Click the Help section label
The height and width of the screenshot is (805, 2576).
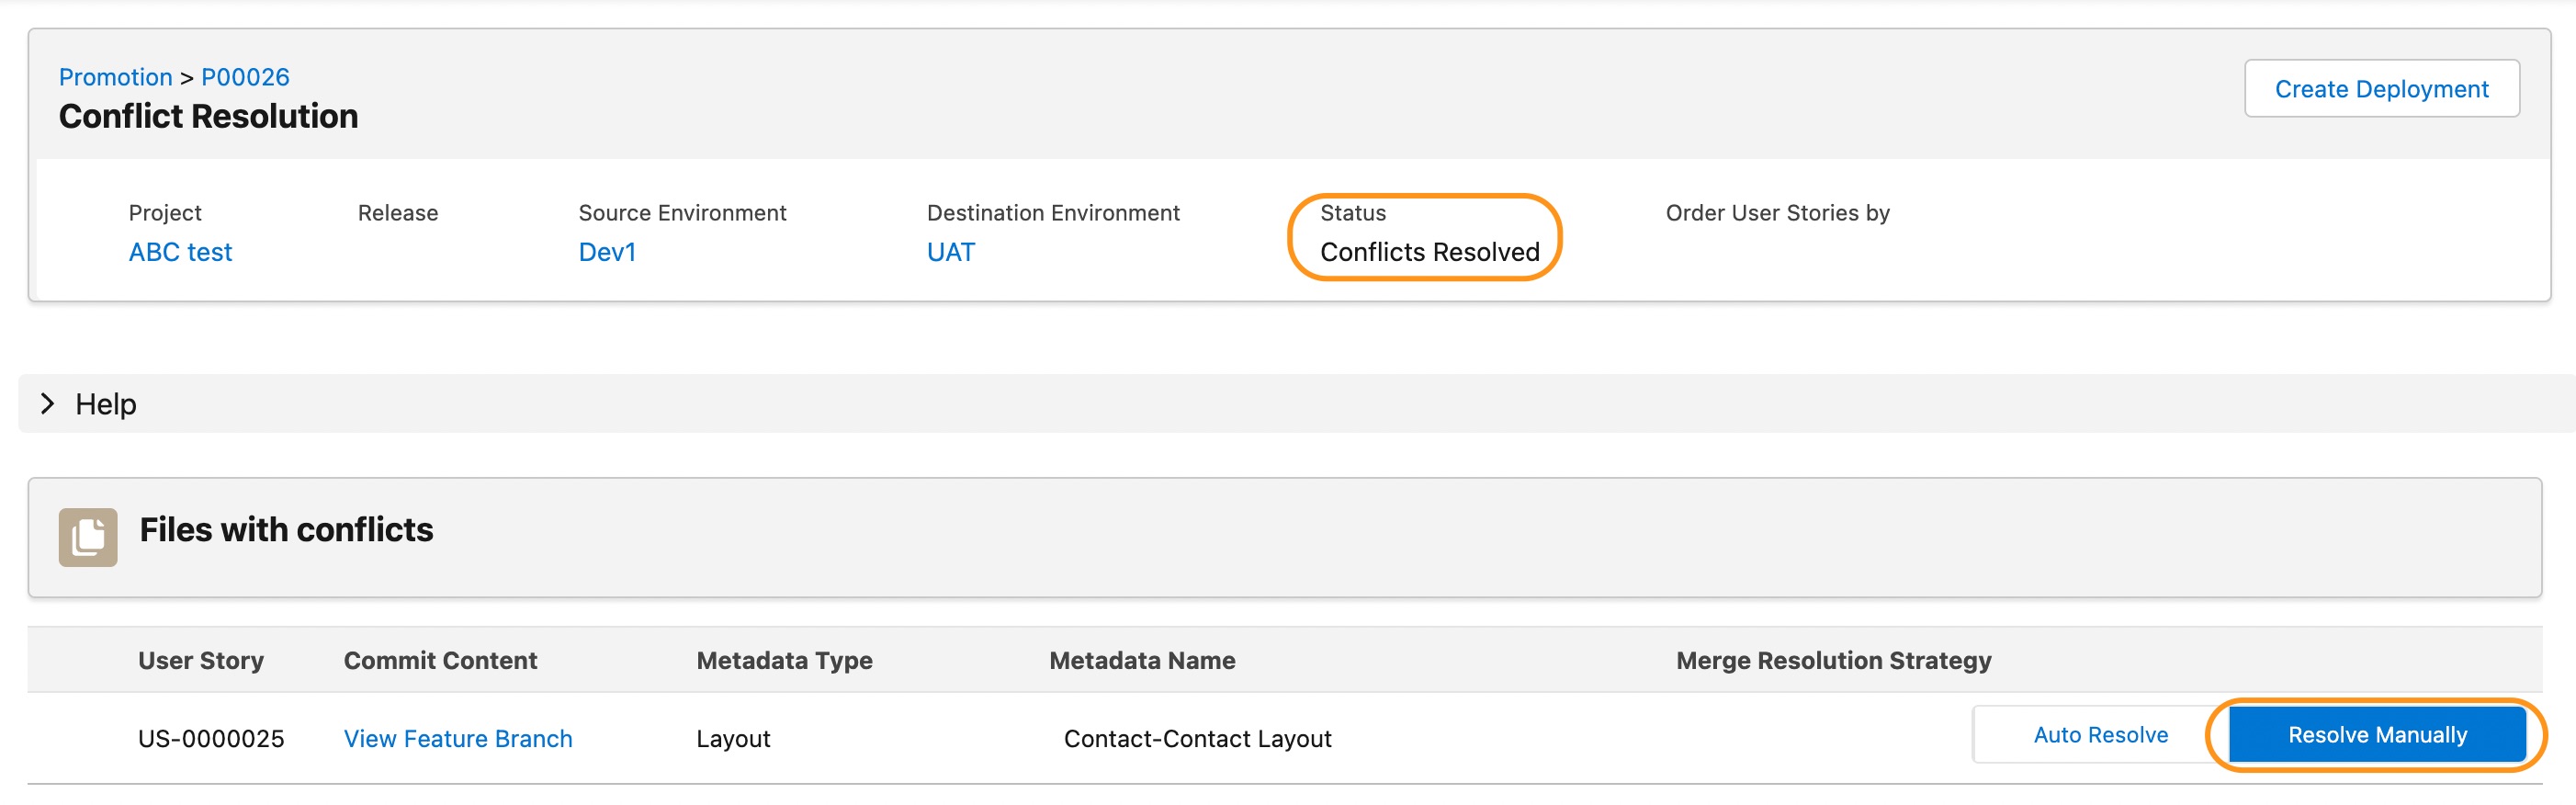[106, 404]
